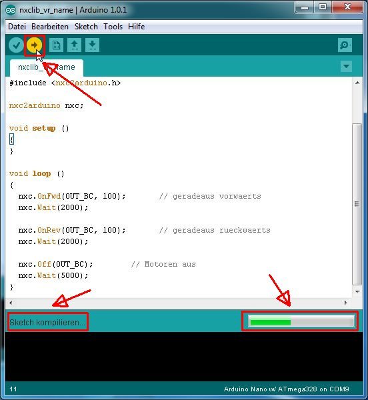Save the sketch with the down-arrow icon
The image size is (368, 400).
click(x=92, y=45)
